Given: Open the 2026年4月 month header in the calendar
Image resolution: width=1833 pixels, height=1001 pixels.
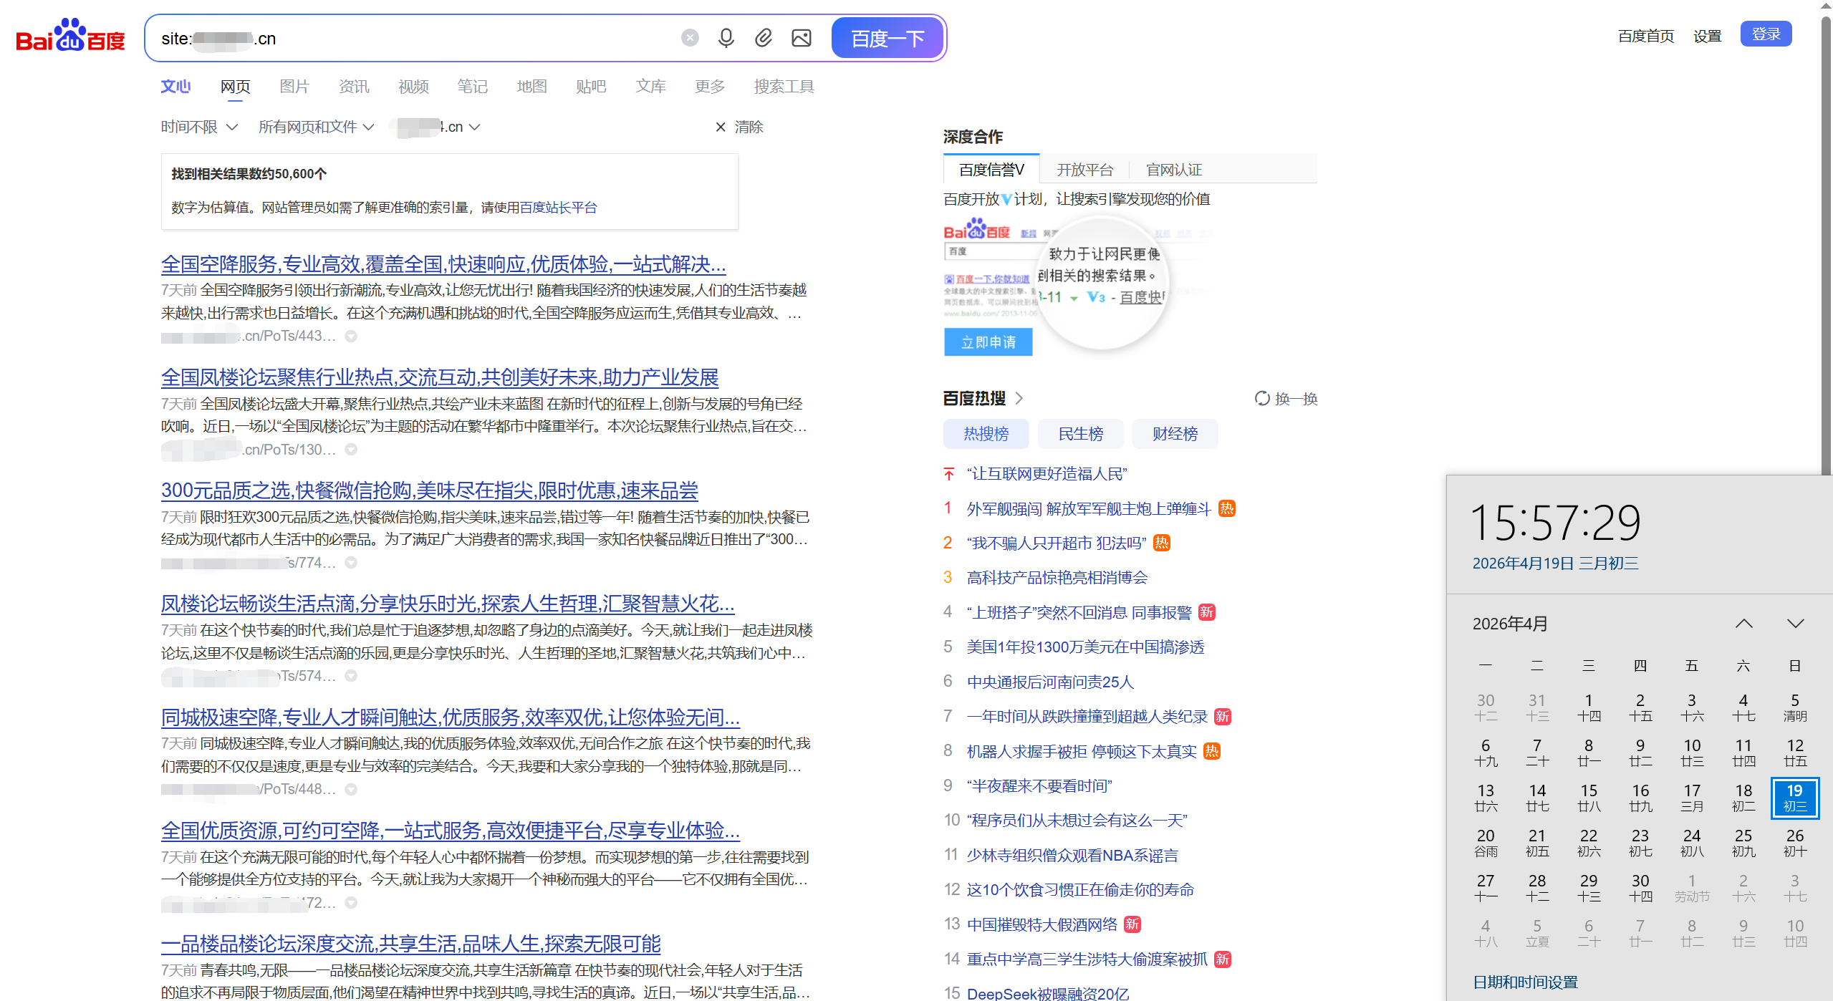Looking at the screenshot, I should (x=1510, y=624).
